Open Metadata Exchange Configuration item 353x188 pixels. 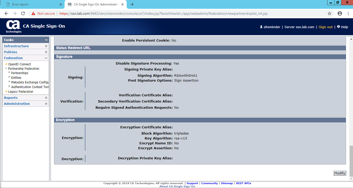[30, 82]
